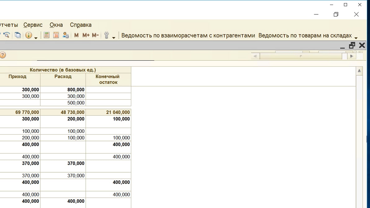Open the wrench settings tool
The width and height of the screenshot is (370, 208).
pos(106,35)
